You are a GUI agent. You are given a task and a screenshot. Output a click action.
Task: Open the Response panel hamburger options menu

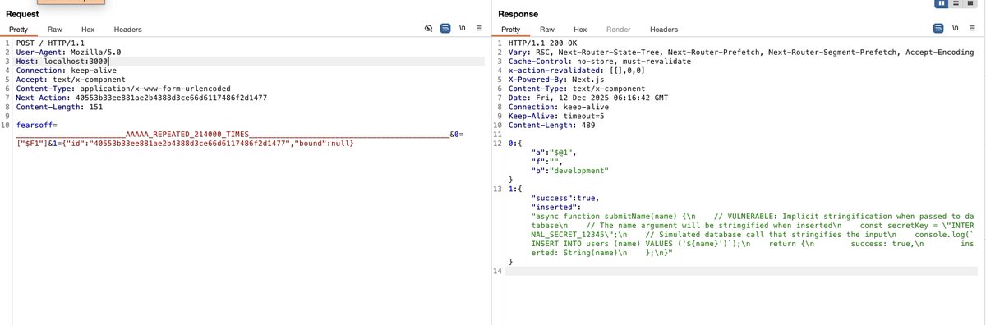pyautogui.click(x=971, y=29)
